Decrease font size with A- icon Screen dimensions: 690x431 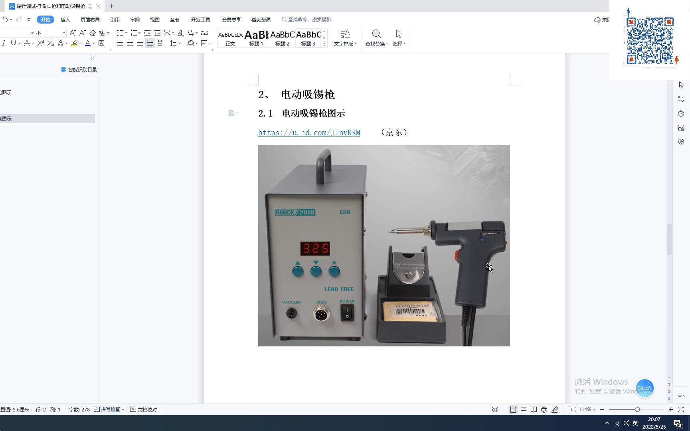(82, 33)
